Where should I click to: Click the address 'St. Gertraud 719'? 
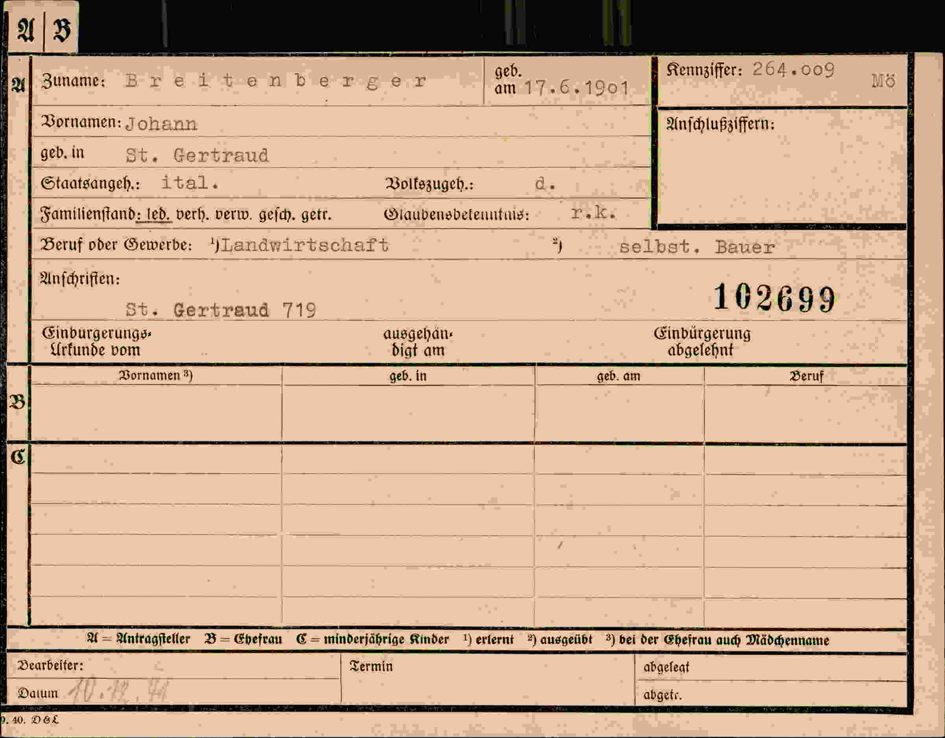pyautogui.click(x=221, y=310)
